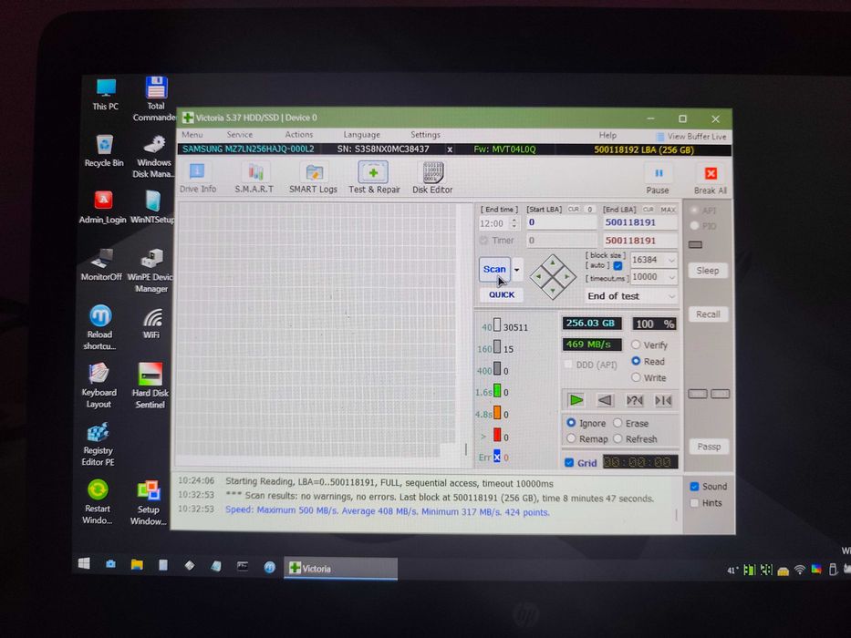Select the Remap error action
This screenshot has height=638, width=851.
tap(587, 438)
